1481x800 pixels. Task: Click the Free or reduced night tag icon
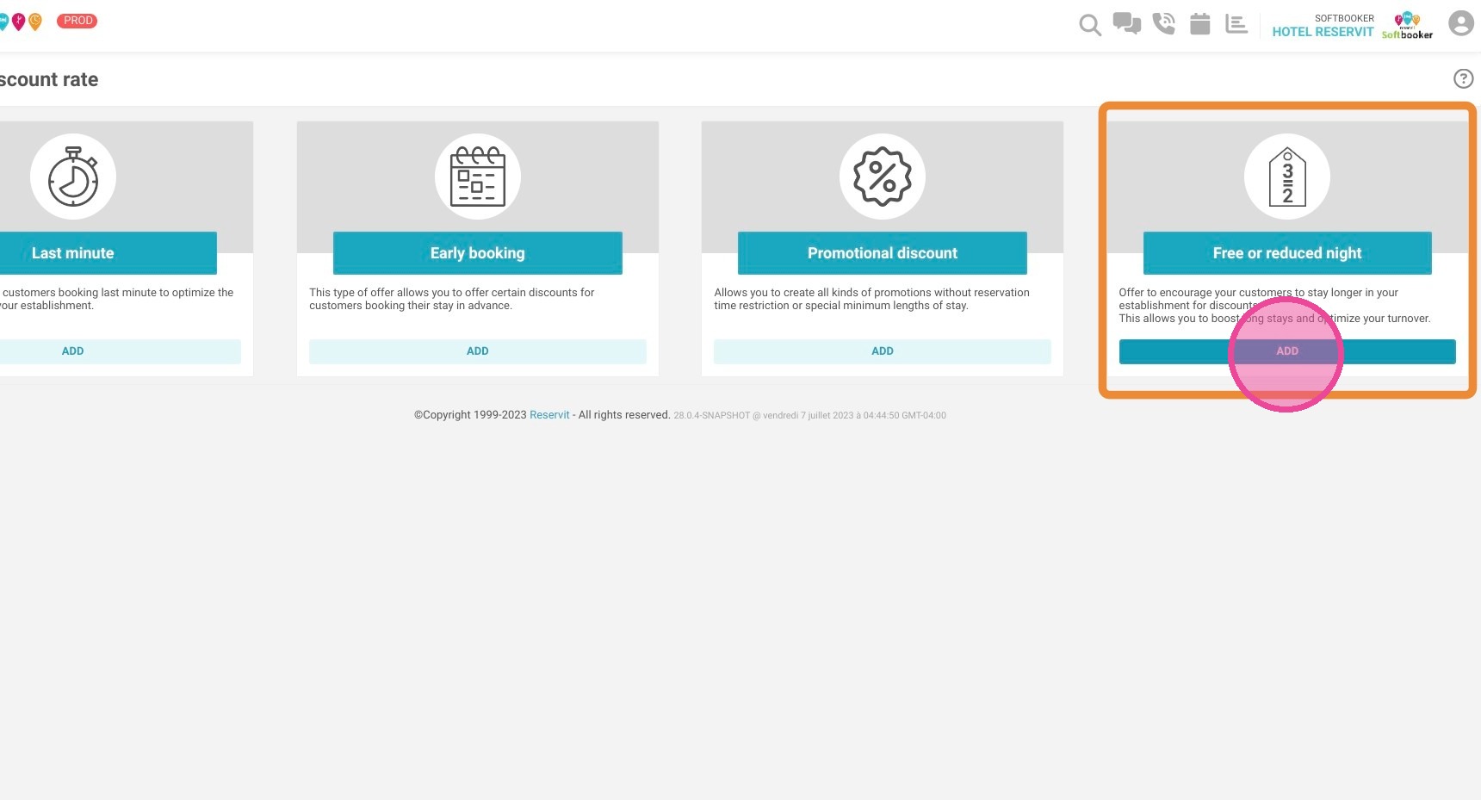point(1287,177)
